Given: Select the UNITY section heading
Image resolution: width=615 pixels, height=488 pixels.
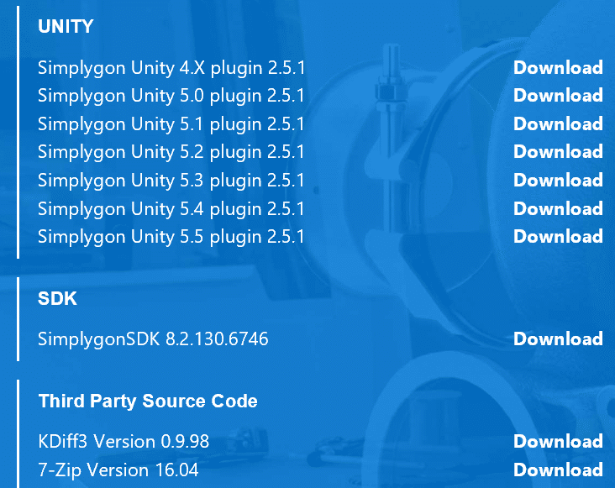Looking at the screenshot, I should [x=66, y=27].
